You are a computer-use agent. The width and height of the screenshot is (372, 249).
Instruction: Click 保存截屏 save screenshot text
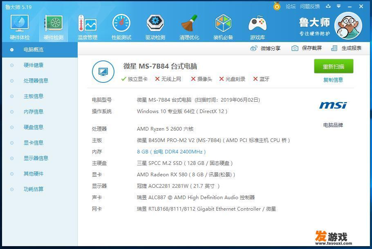(x=312, y=48)
